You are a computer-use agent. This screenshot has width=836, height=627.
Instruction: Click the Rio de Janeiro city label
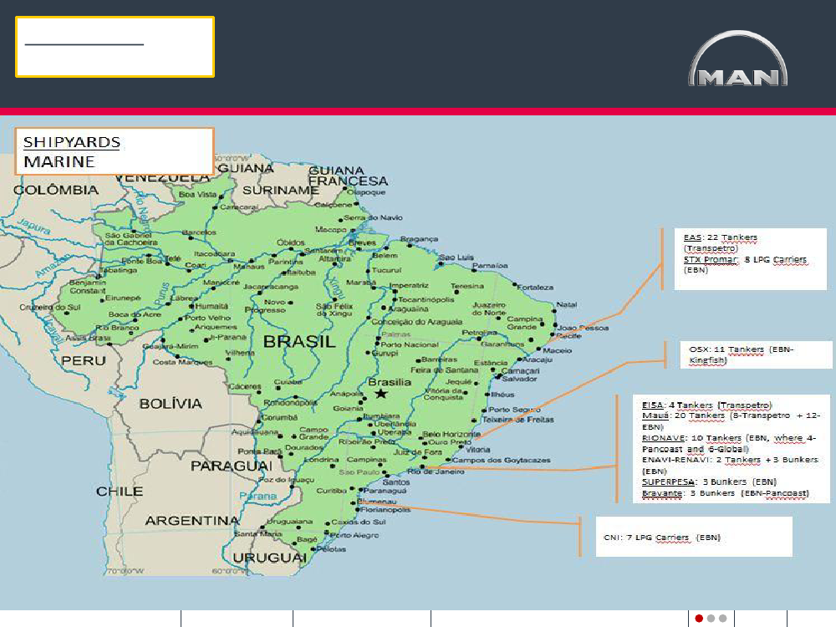click(436, 472)
